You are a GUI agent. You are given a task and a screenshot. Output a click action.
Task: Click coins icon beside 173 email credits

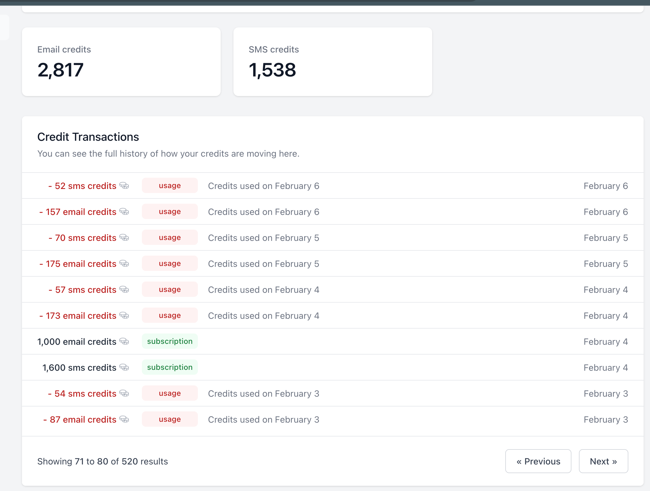point(124,315)
